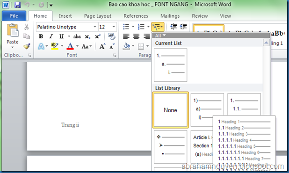Open the References tab
Viewport: 289px width, 173px height.
click(x=136, y=16)
